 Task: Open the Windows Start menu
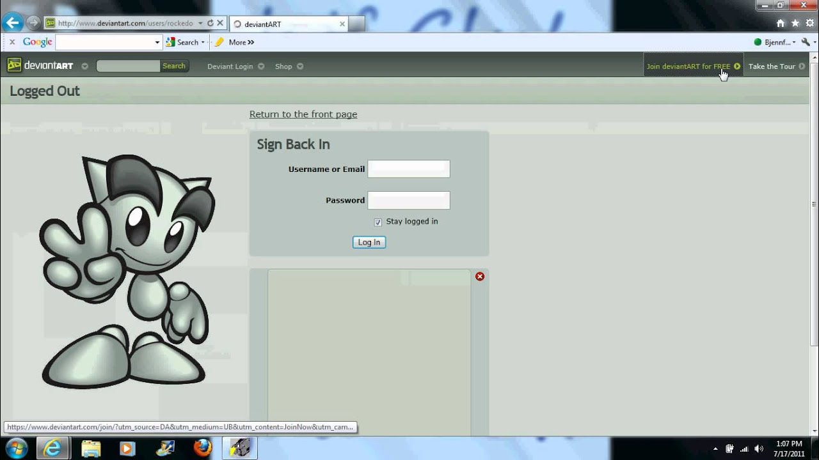tap(16, 448)
